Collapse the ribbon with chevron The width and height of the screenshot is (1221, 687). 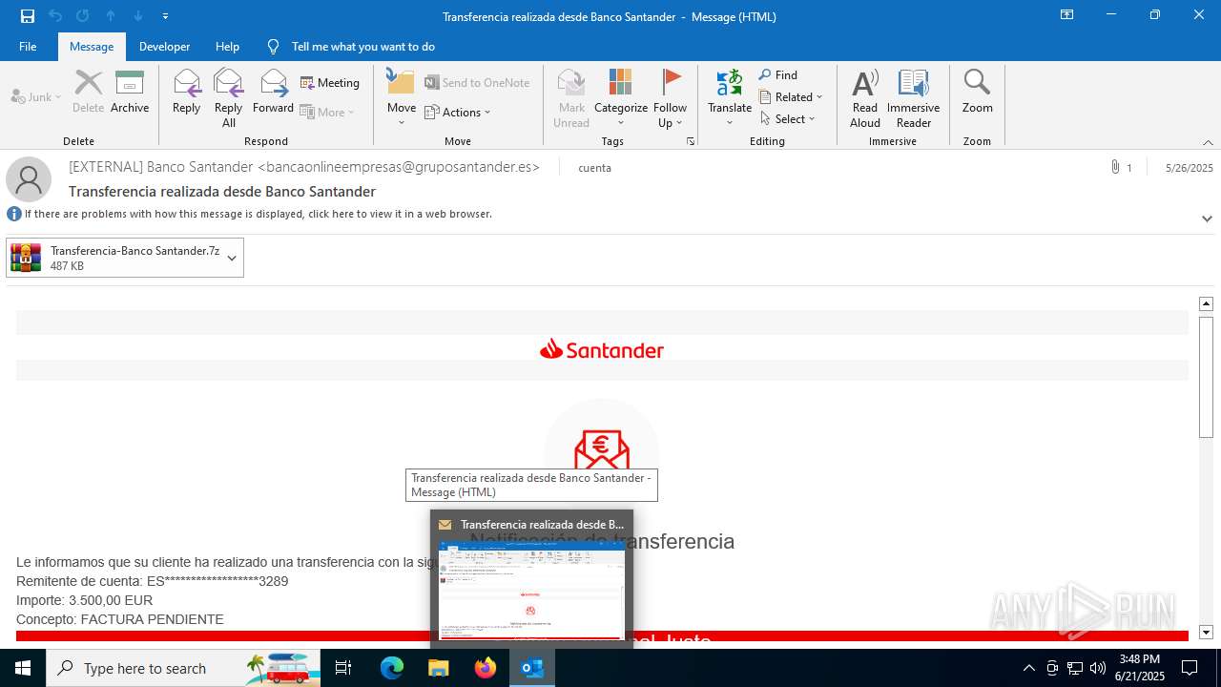click(1208, 142)
